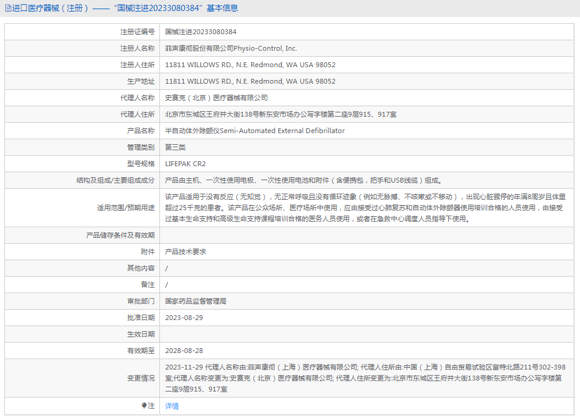Screen dimensions: 580x419
Task: Click the lightbulb icon next to 注
Action: coord(144,406)
